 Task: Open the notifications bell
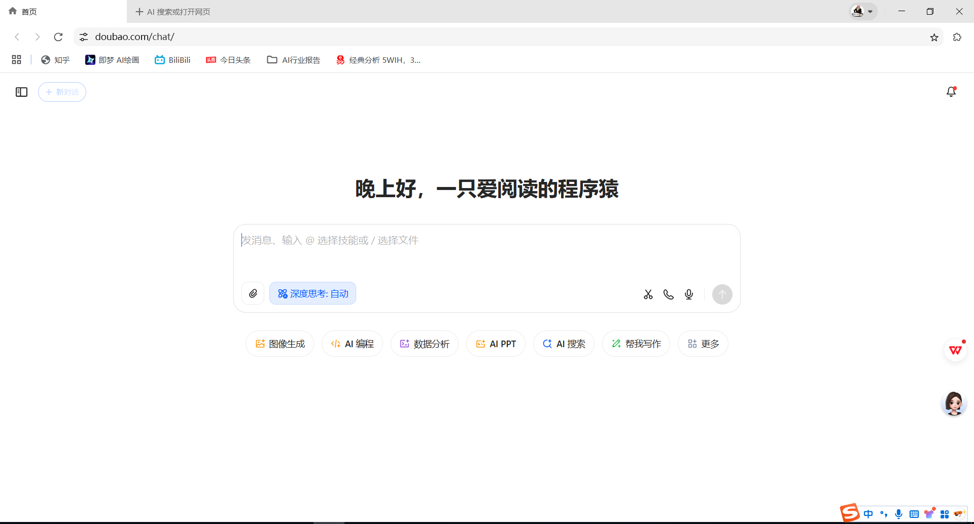951,92
